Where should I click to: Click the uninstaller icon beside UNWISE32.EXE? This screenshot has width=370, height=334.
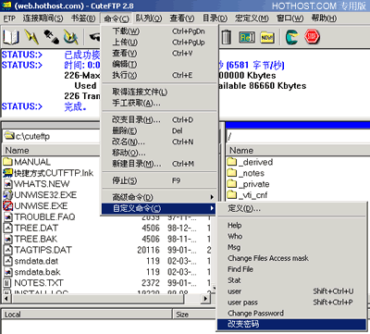pyautogui.click(x=8, y=195)
